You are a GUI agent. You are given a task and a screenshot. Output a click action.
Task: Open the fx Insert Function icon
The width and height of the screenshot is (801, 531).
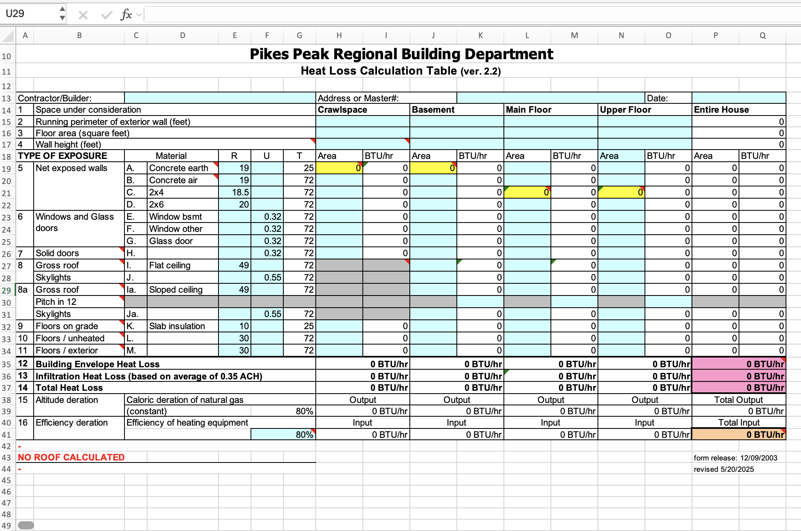pyautogui.click(x=126, y=15)
